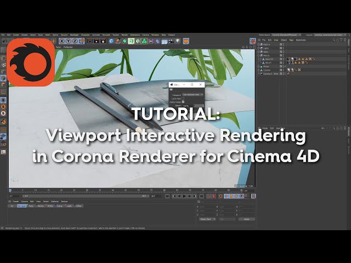351x263 pixels.
Task: Toggle Alpha mode checkbox in Corona dialog
Action: (x=183, y=102)
